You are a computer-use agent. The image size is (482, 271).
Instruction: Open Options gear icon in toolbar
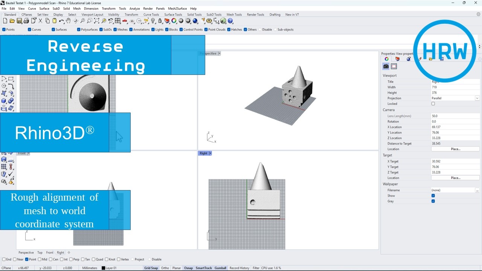209,21
